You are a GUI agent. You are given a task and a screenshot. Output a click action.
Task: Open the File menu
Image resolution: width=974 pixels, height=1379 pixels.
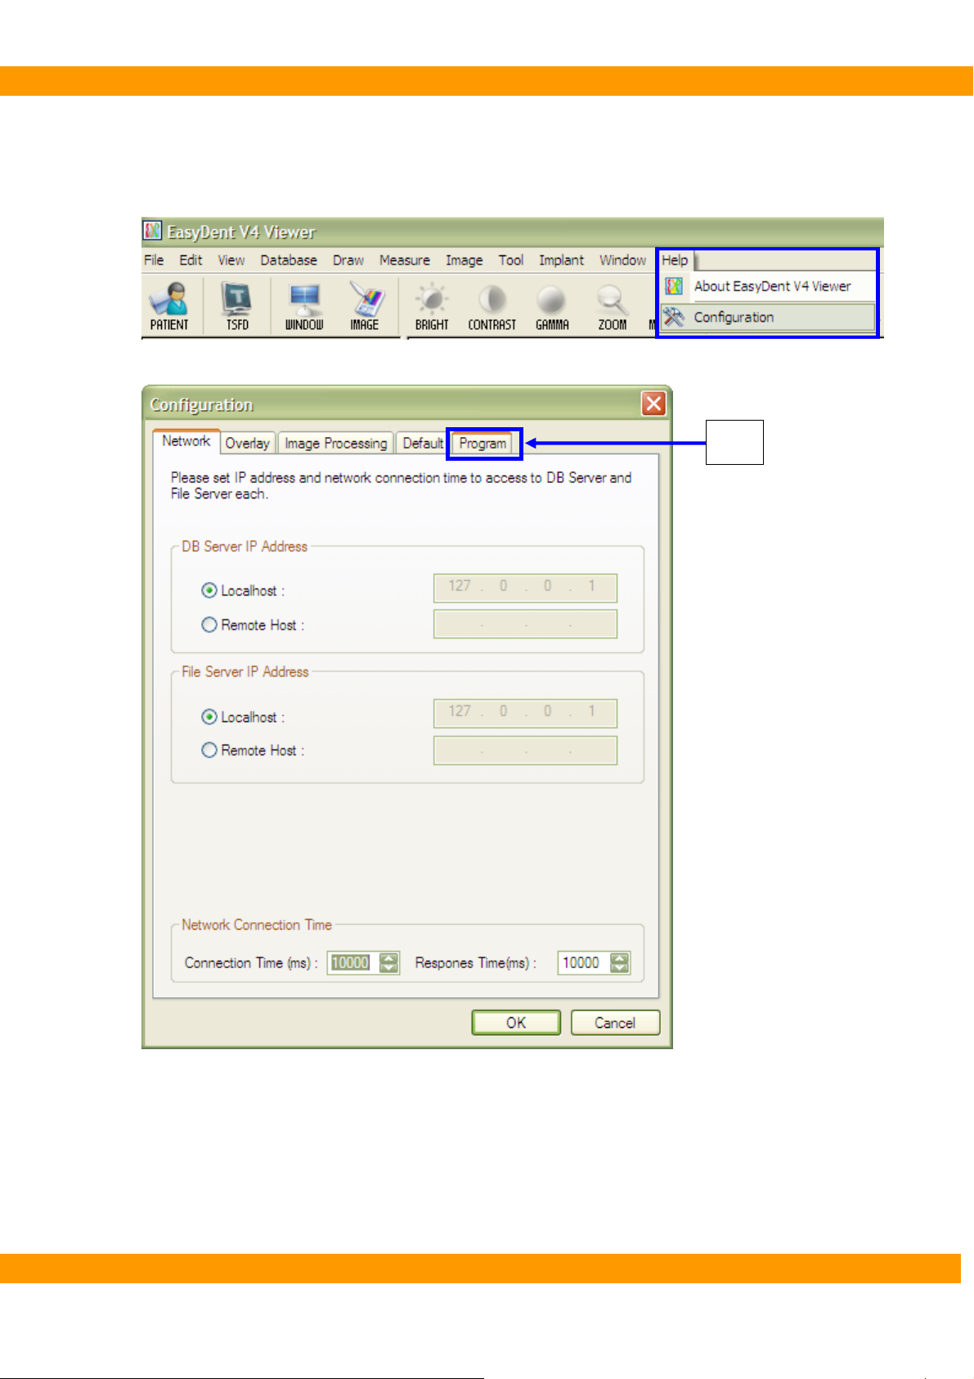(x=154, y=260)
